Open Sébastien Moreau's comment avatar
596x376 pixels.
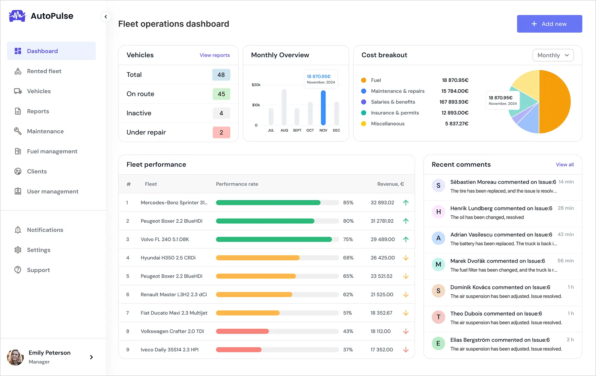(438, 186)
